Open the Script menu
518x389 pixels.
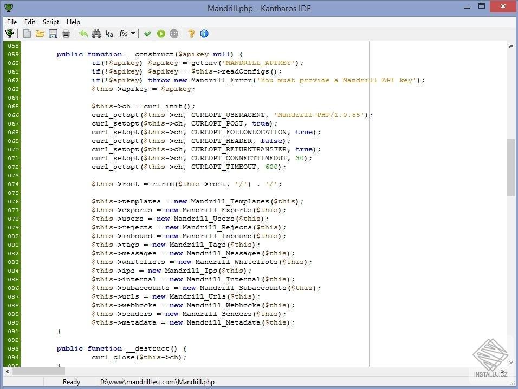pyautogui.click(x=50, y=22)
